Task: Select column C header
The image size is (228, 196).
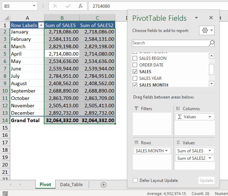Action: click(97, 18)
